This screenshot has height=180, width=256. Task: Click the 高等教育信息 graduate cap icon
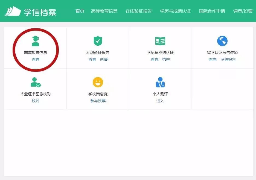click(36, 41)
